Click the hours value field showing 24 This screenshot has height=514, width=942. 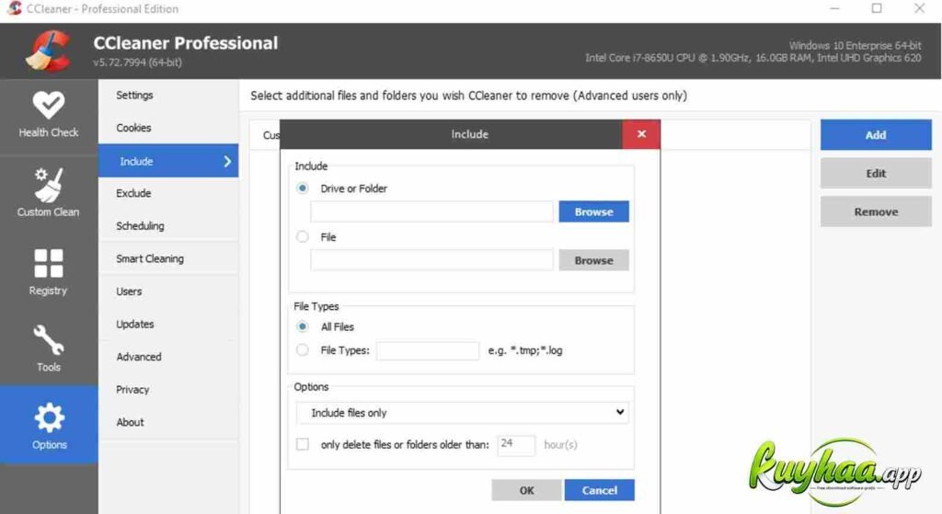(x=516, y=445)
